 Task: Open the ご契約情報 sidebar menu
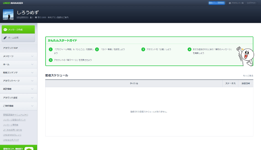pyautogui.click(x=19, y=106)
